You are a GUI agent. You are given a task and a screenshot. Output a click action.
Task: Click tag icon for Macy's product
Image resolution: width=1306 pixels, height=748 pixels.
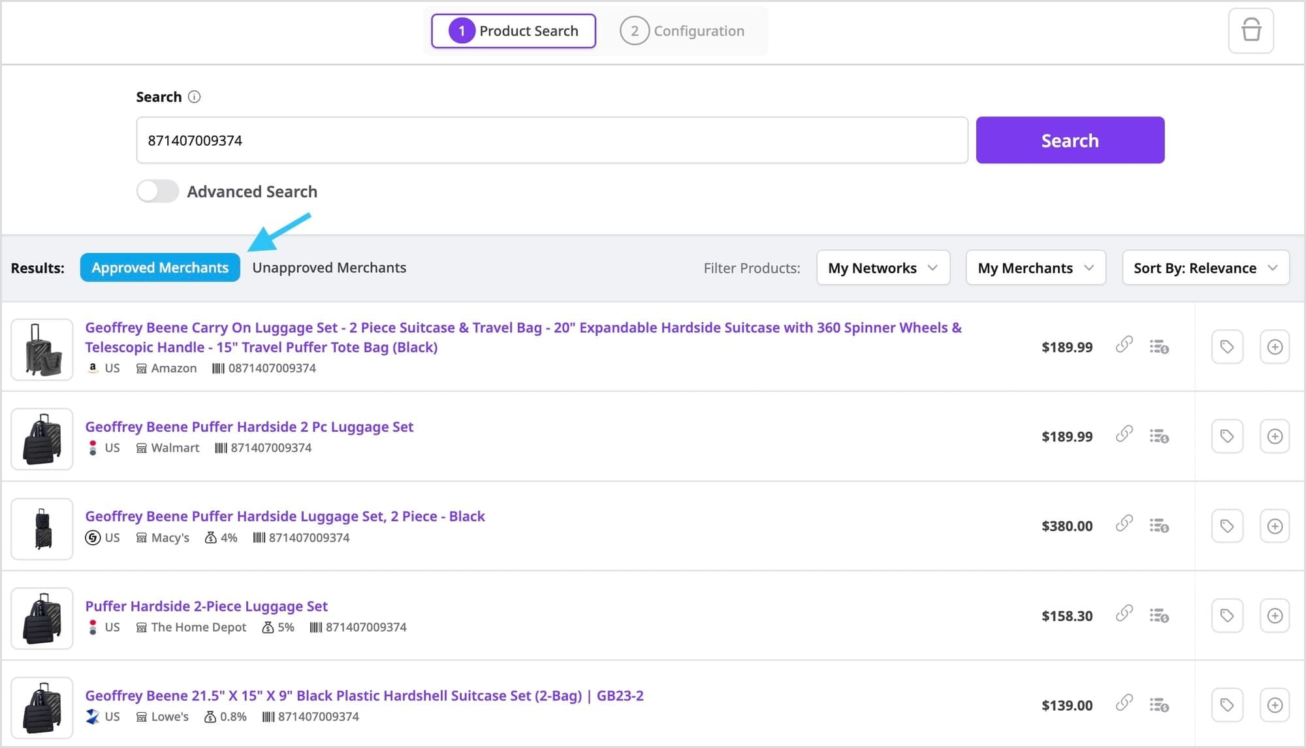(1227, 526)
